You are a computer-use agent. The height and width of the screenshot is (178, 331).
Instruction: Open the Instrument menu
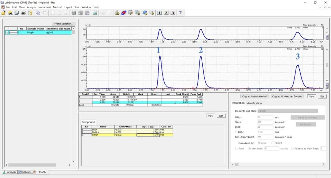(44, 7)
